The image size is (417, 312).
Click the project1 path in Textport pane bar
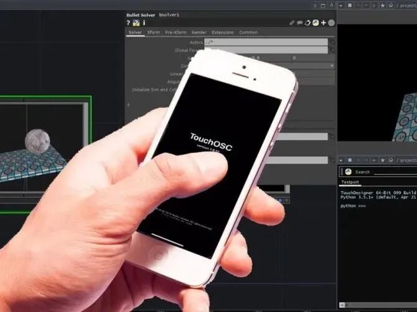point(408,160)
